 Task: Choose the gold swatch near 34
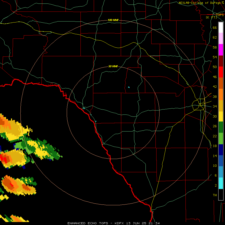pyautogui.click(x=221, y=106)
